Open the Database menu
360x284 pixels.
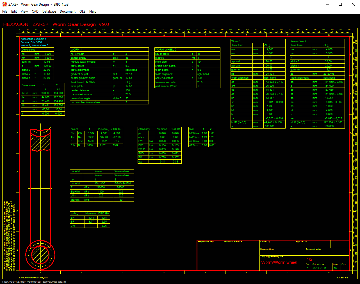[x=49, y=12]
